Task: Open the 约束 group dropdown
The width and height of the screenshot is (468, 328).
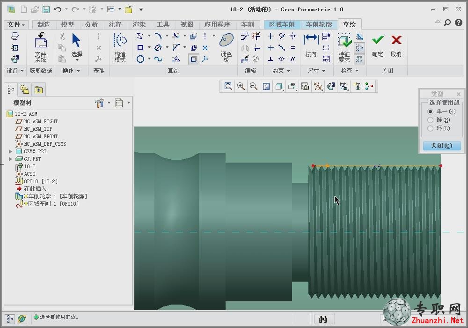Action: pos(281,71)
